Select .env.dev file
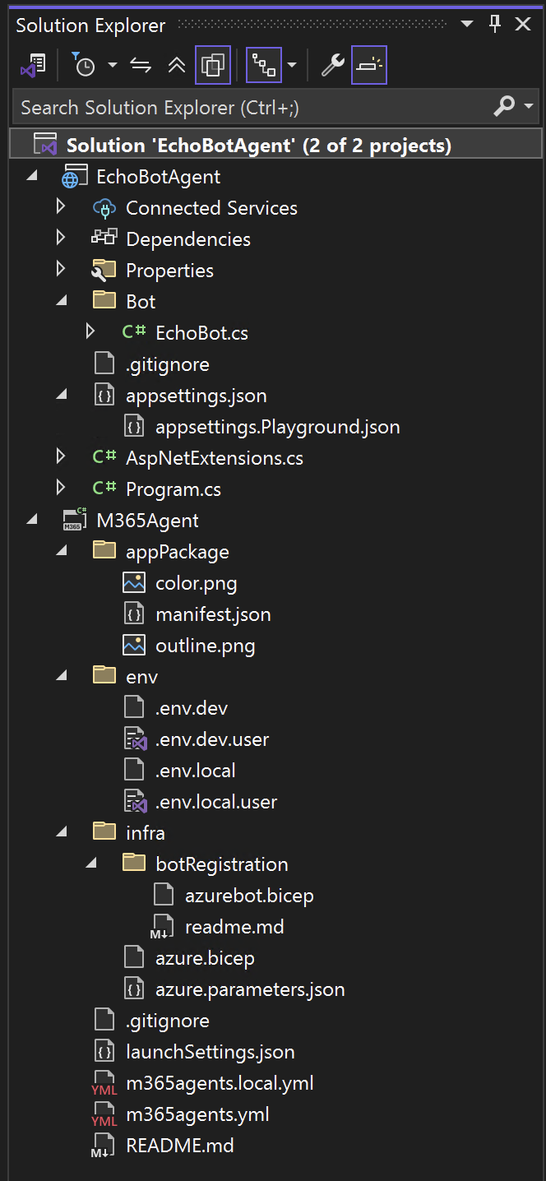The width and height of the screenshot is (546, 1181). pos(192,708)
